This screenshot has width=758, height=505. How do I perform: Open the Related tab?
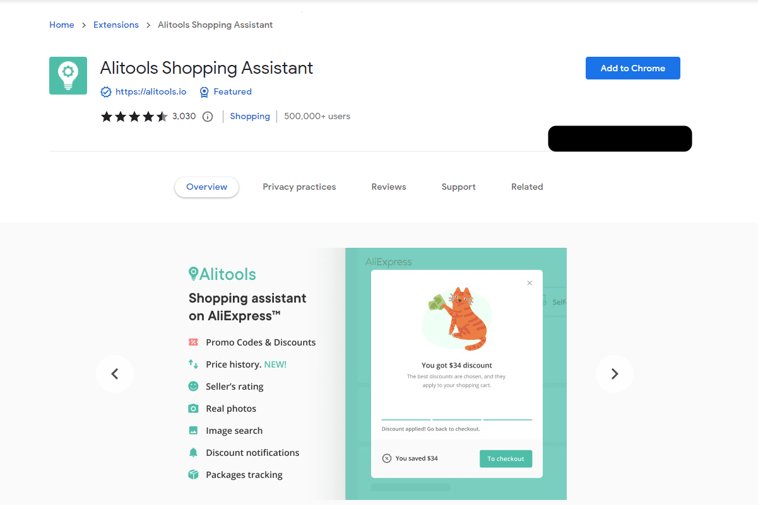[527, 187]
